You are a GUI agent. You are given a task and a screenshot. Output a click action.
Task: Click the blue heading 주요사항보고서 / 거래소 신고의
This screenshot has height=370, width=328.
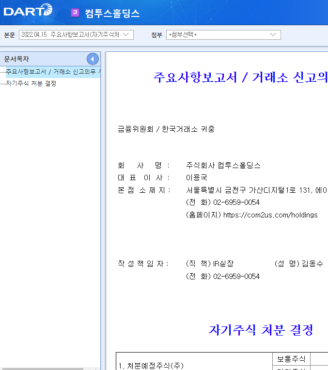240,77
